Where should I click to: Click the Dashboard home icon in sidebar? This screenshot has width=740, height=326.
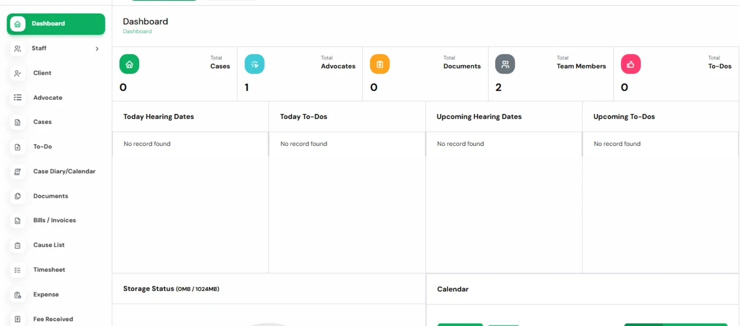click(x=18, y=24)
